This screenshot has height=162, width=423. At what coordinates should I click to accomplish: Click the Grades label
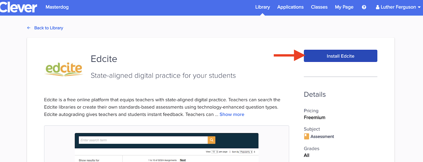tap(311, 149)
